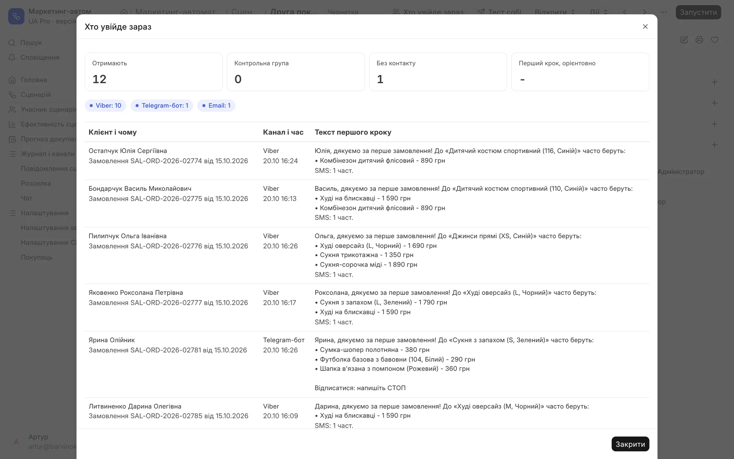Click the edit pencil icon top right
734x459 pixels.
click(x=684, y=40)
